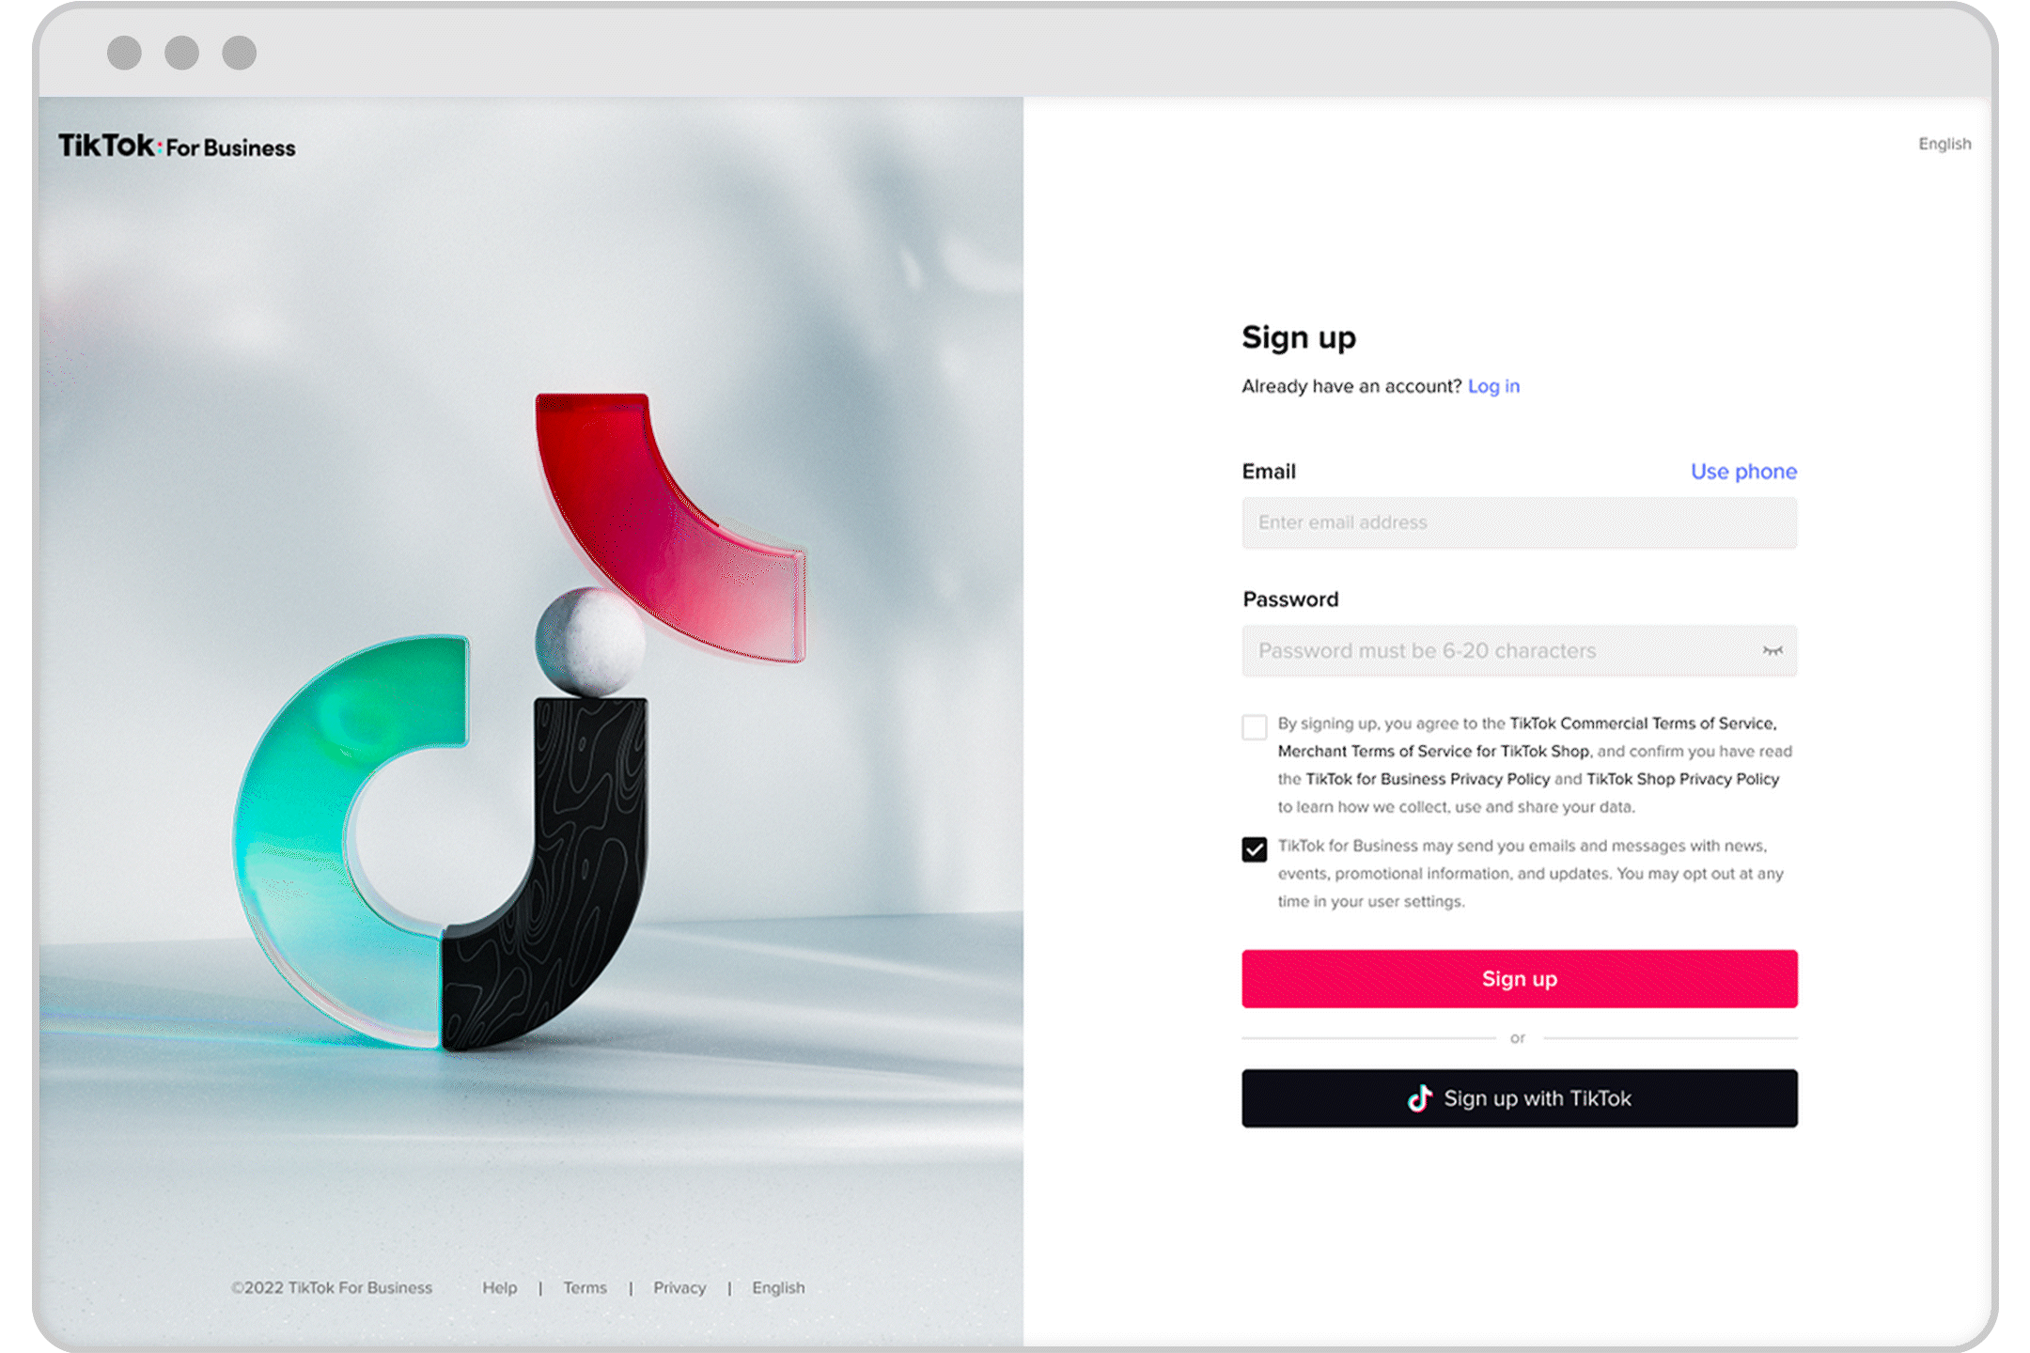
Task: Enable the promotional emails checkbox
Action: pos(1254,848)
